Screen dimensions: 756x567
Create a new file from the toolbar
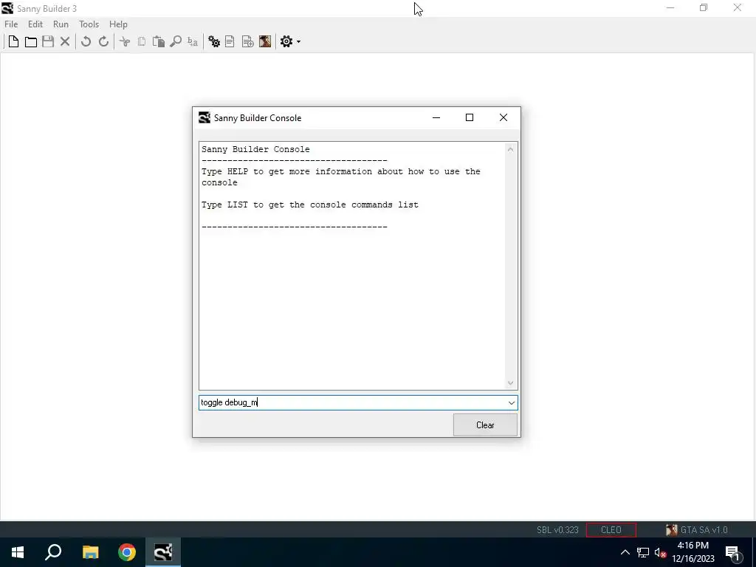(13, 41)
